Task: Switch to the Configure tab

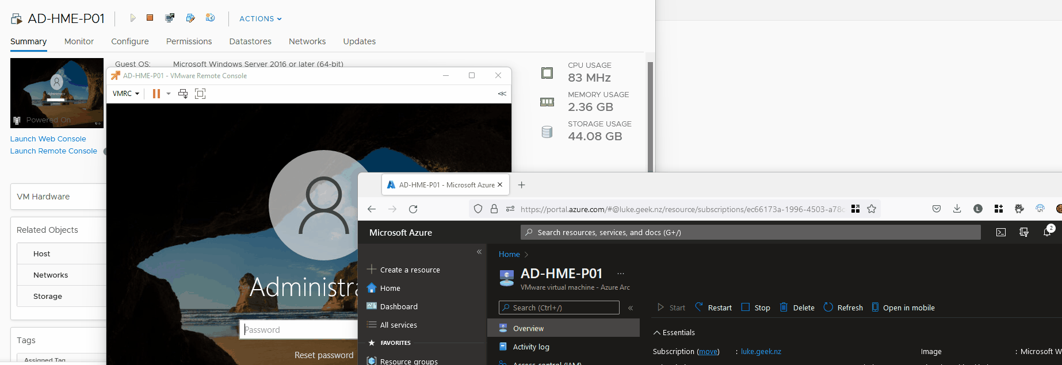Action: coord(130,41)
